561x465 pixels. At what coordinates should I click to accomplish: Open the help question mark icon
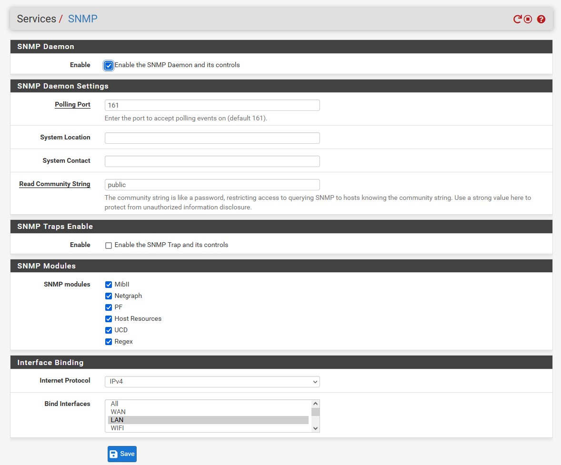pos(541,20)
